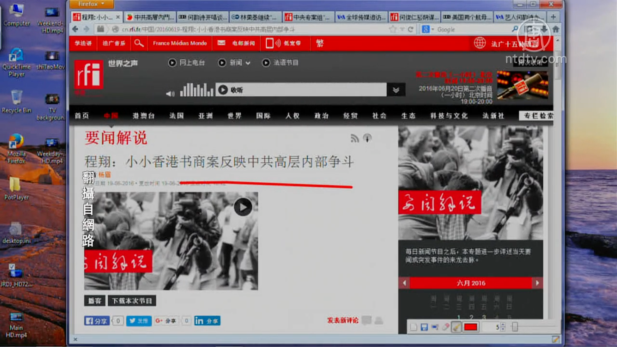The width and height of the screenshot is (617, 347).
Task: Reload the page with the refresh button
Action: click(x=411, y=29)
